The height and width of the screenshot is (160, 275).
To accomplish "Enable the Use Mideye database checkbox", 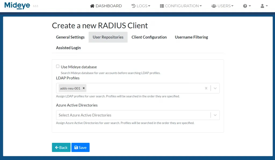I will tap(58, 66).
